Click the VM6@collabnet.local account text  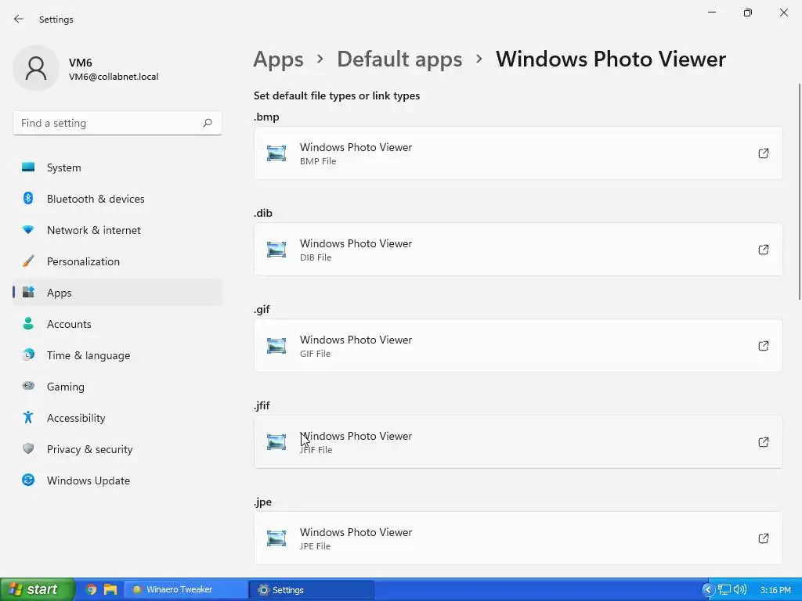point(114,77)
